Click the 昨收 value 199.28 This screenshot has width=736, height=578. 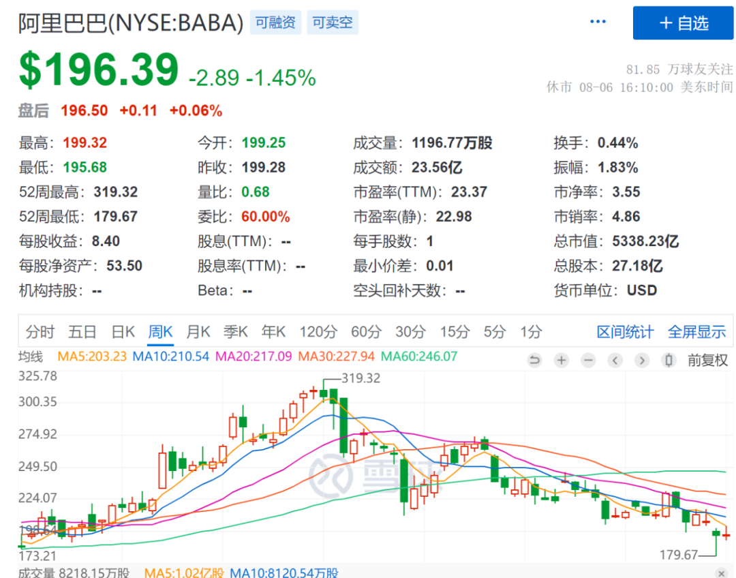click(x=263, y=167)
